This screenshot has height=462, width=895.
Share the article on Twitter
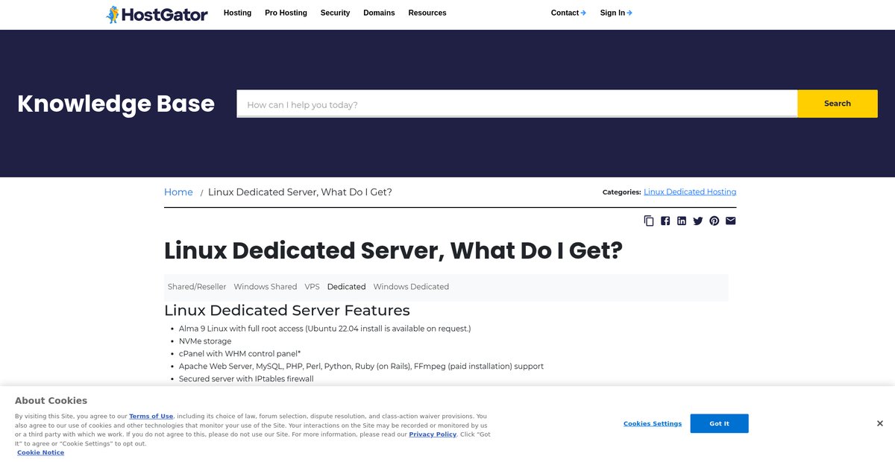pyautogui.click(x=698, y=221)
